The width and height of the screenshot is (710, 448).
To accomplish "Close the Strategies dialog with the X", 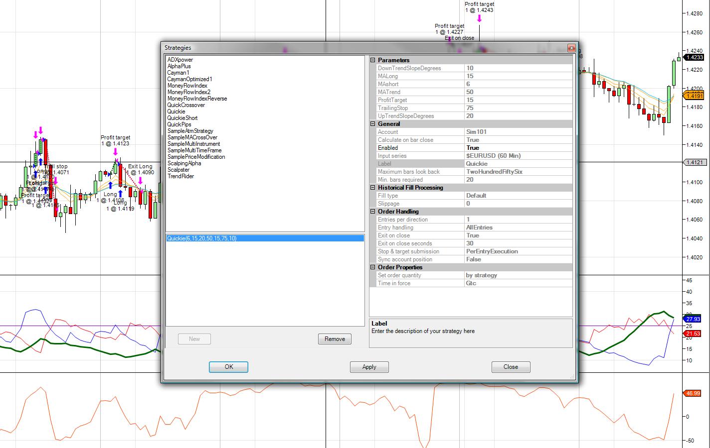I will 571,48.
